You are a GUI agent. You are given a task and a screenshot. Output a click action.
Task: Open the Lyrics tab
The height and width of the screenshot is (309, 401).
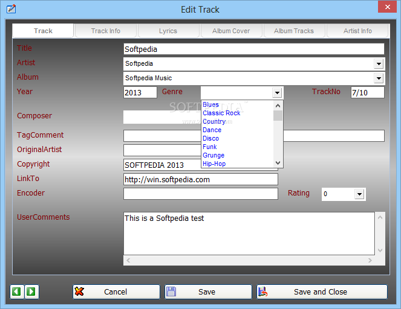pyautogui.click(x=168, y=31)
